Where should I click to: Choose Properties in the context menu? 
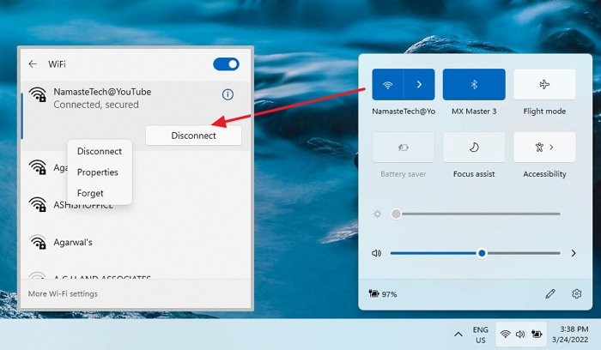[98, 172]
